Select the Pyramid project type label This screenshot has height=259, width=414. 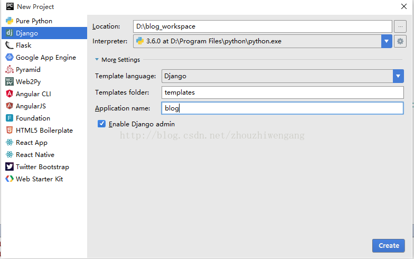[28, 70]
